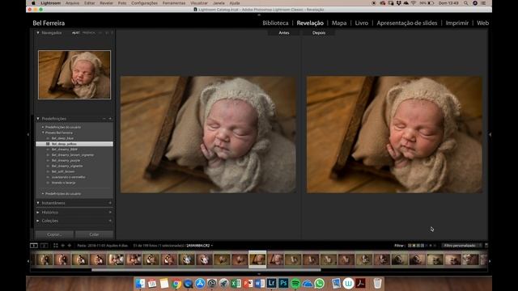Open Google Chrome from the dock
Viewport: 518px width, 291px height.
pos(176,283)
